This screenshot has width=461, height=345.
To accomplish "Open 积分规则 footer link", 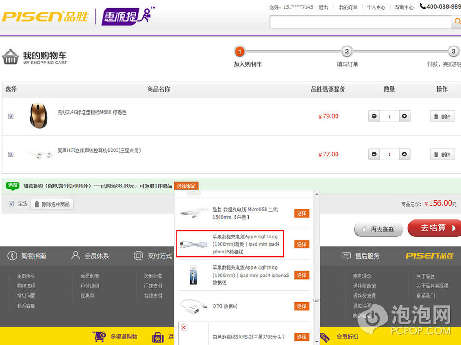I will 90,286.
